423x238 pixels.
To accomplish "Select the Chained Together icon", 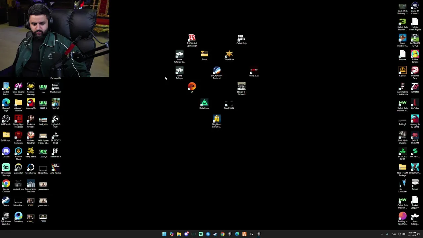I will coord(31,138).
